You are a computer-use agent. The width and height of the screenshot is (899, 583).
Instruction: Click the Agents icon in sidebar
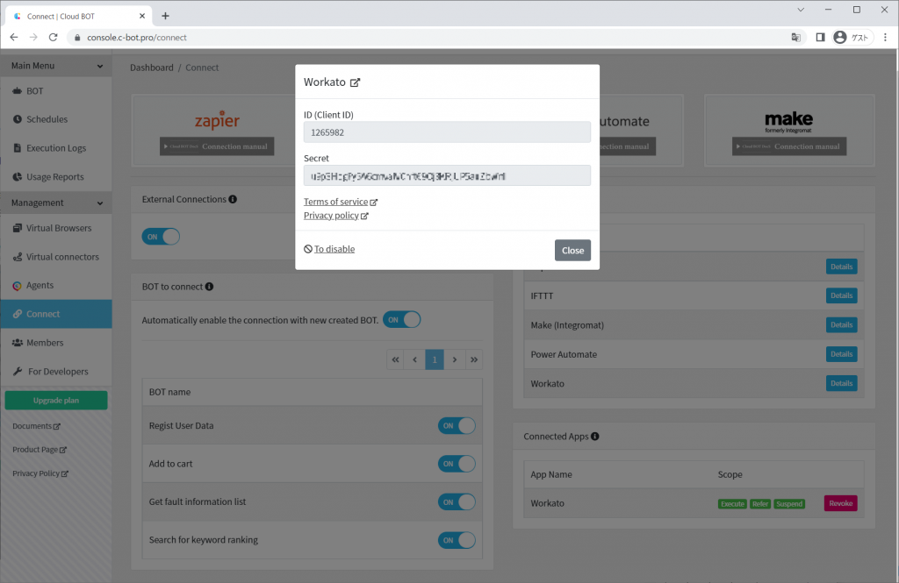18,285
